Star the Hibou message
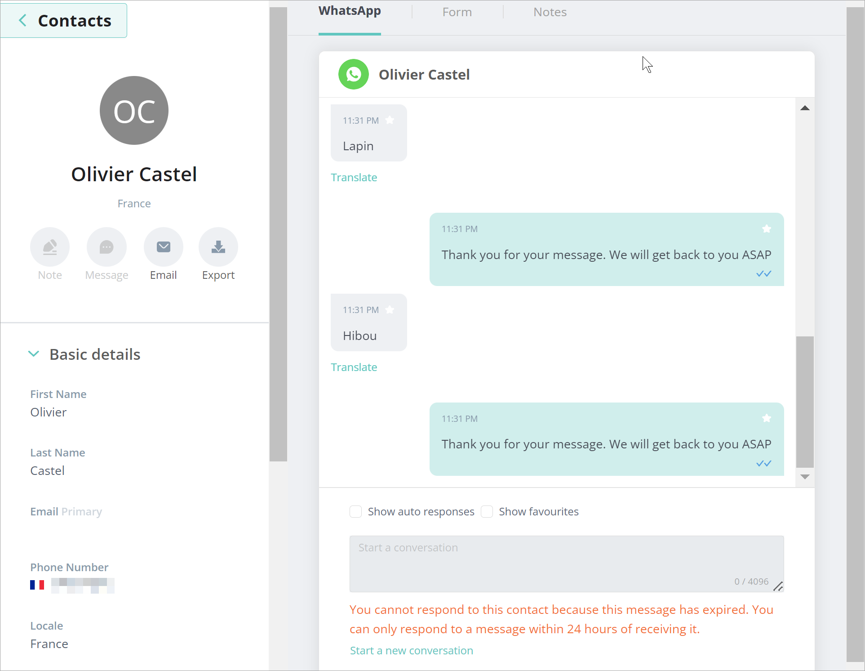 coord(390,309)
